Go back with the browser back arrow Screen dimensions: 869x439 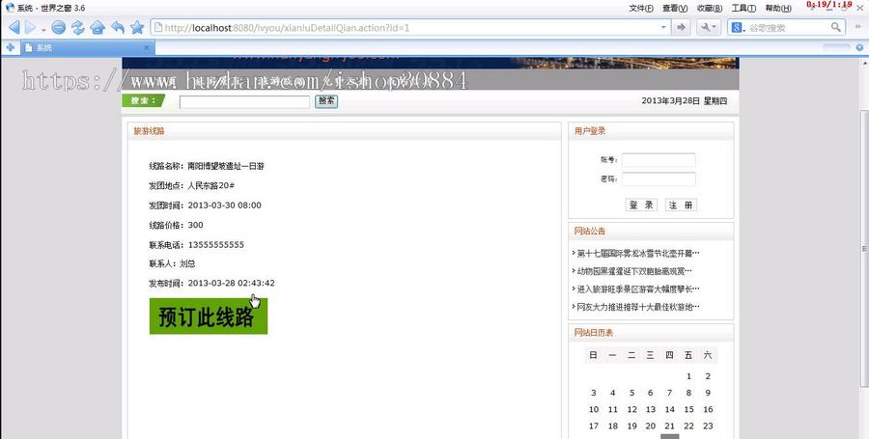click(14, 27)
